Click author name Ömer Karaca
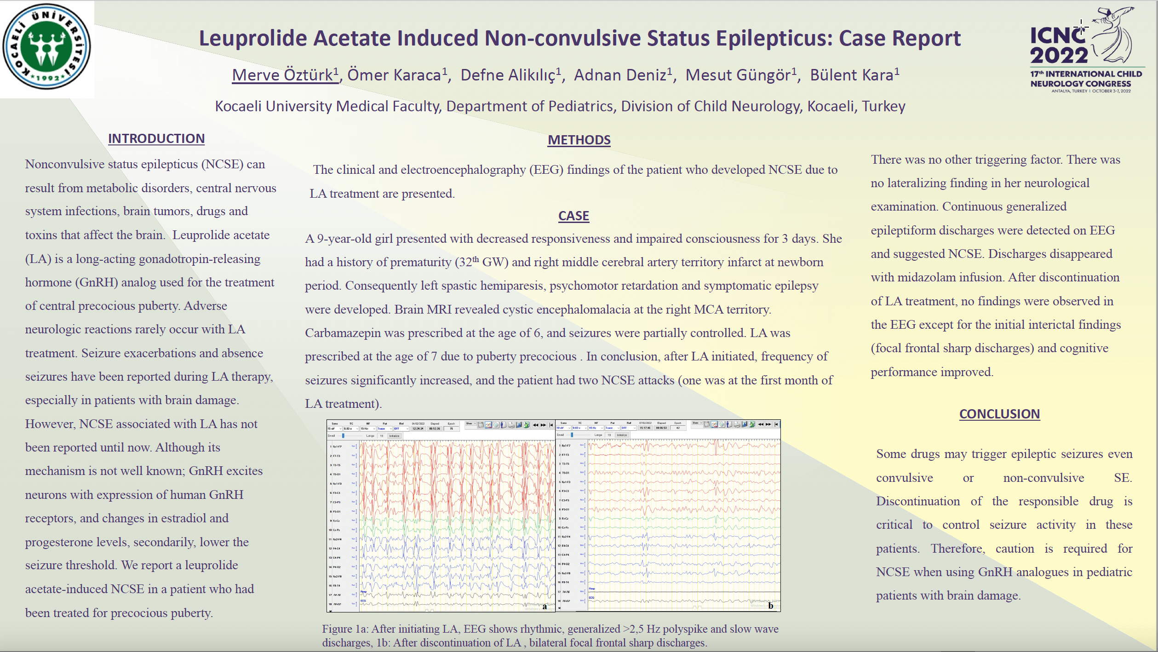The image size is (1158, 652). [397, 75]
